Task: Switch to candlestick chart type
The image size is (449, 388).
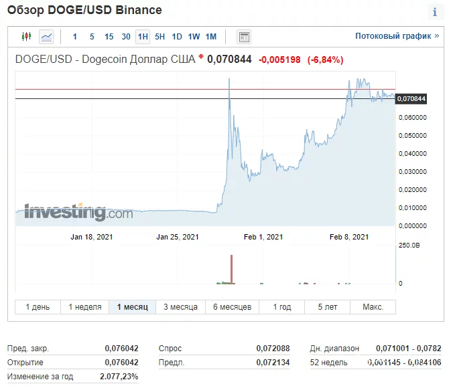Action: (x=27, y=37)
